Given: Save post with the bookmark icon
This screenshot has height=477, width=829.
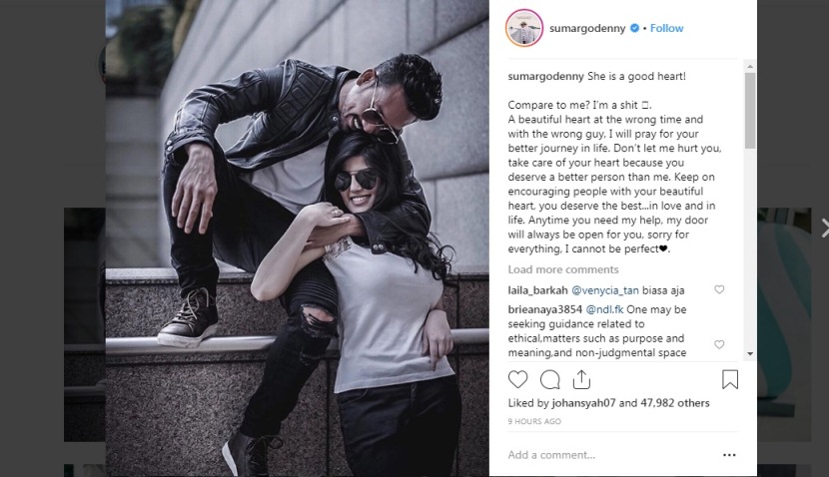Looking at the screenshot, I should 730,379.
